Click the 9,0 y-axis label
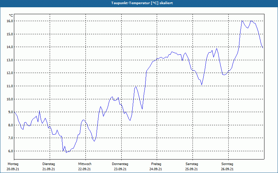This screenshot has height=173, width=278. [10, 112]
